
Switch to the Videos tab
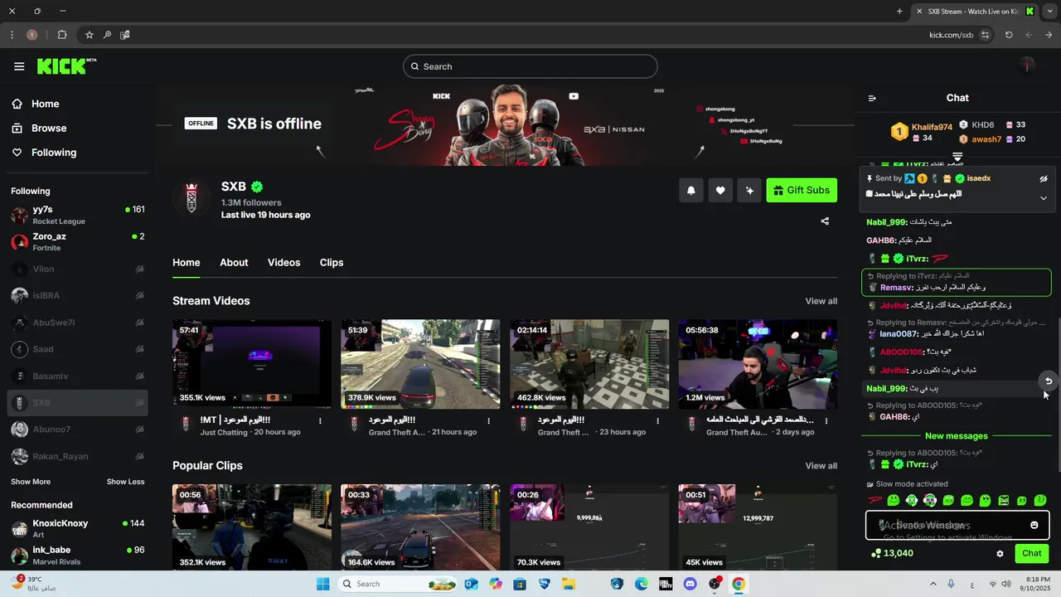point(283,262)
